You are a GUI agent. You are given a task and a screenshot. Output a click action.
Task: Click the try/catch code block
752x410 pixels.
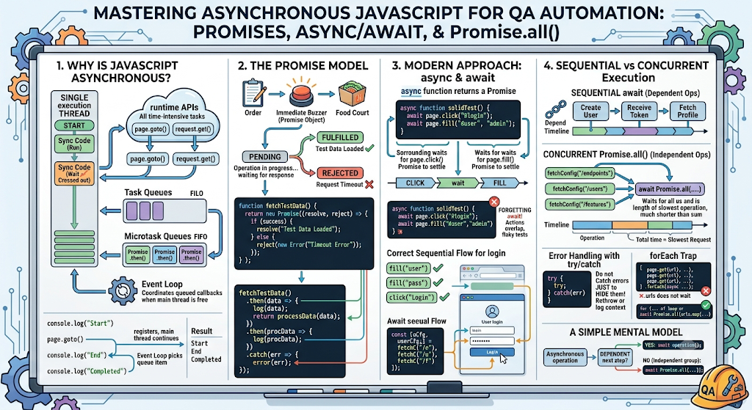pyautogui.click(x=567, y=289)
